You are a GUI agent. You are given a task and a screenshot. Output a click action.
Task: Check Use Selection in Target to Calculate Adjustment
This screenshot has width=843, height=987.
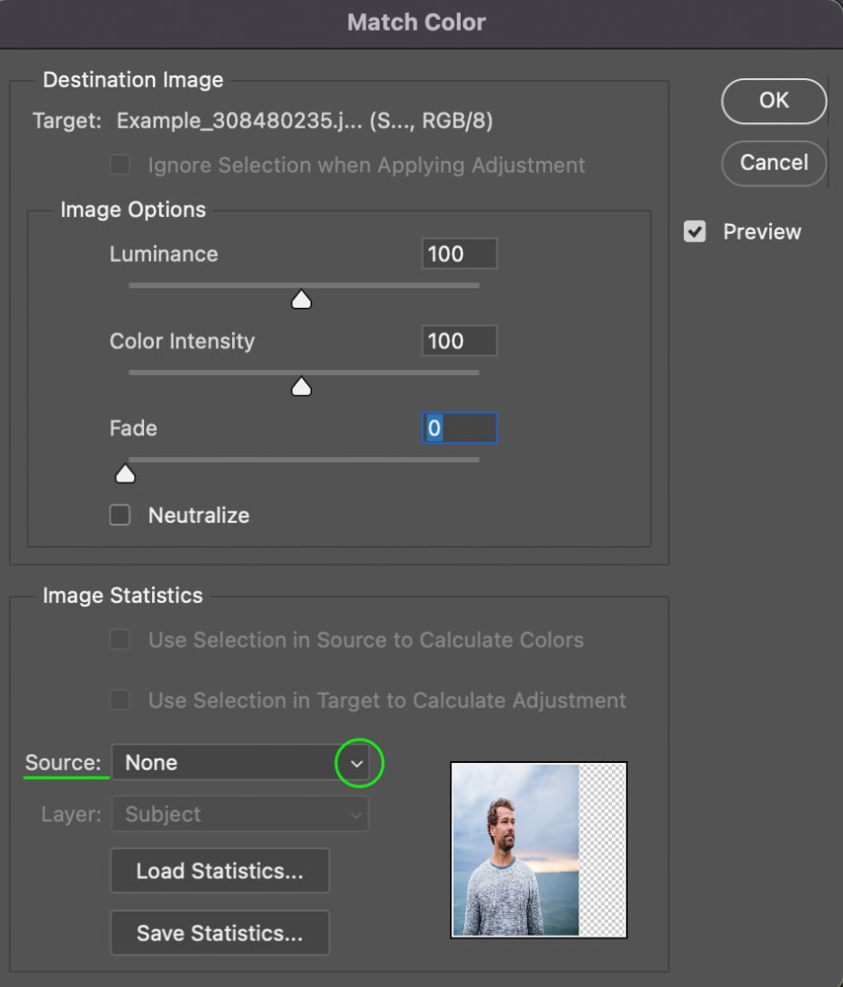(x=120, y=700)
